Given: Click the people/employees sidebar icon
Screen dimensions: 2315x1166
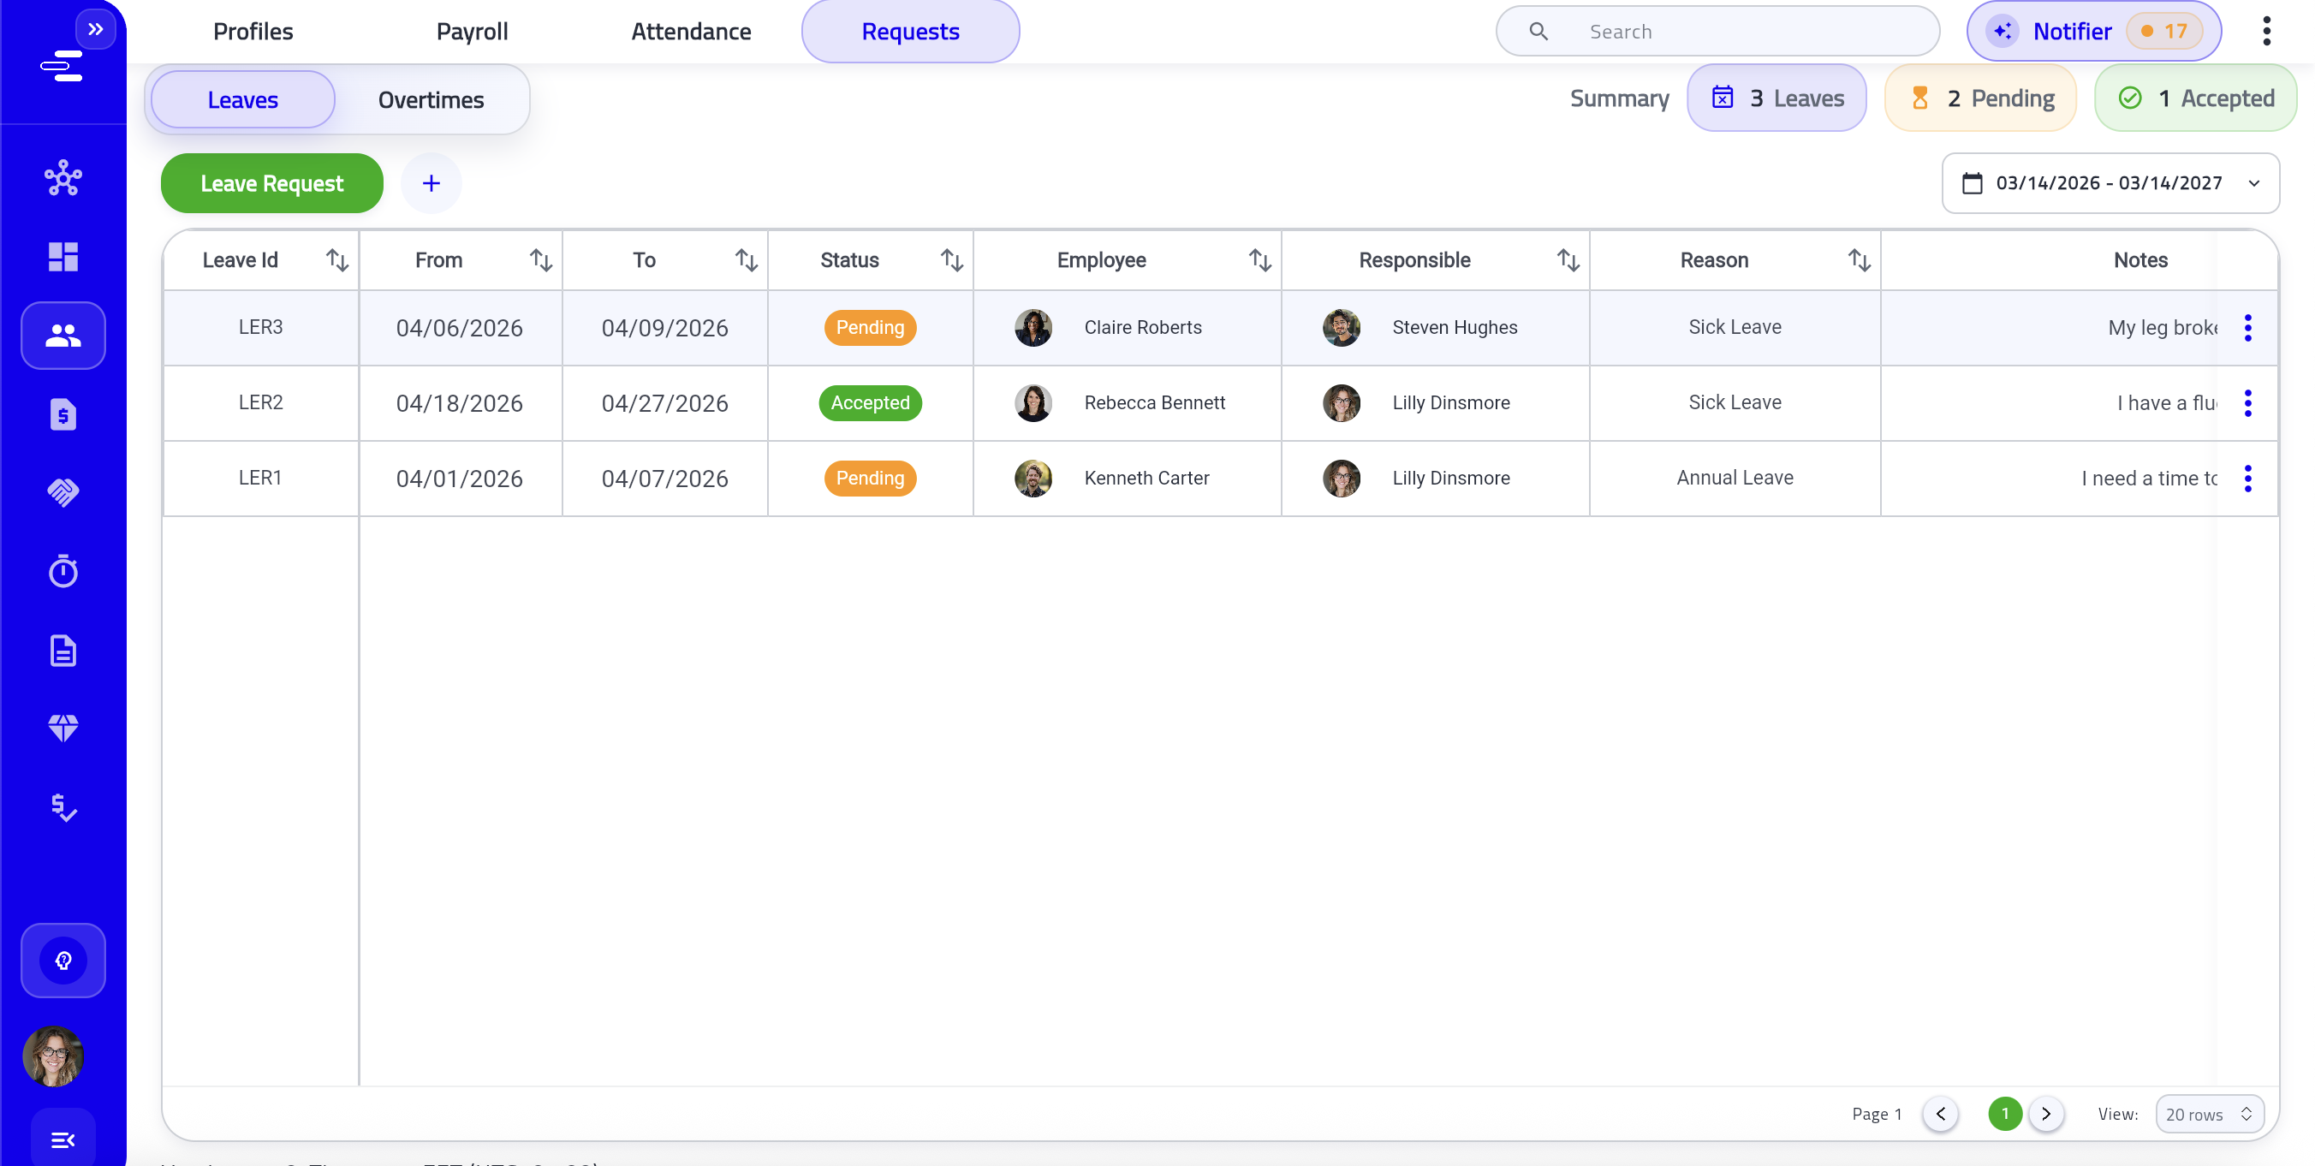Looking at the screenshot, I should point(62,336).
